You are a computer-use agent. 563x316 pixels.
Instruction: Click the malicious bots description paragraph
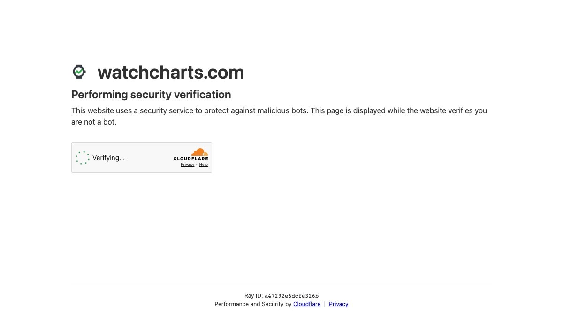tap(279, 116)
